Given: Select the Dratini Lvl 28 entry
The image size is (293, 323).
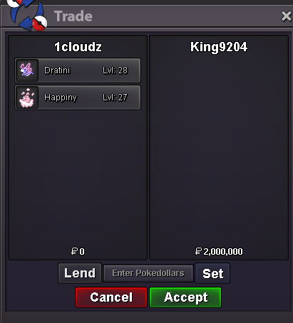Looking at the screenshot, I should click(78, 70).
